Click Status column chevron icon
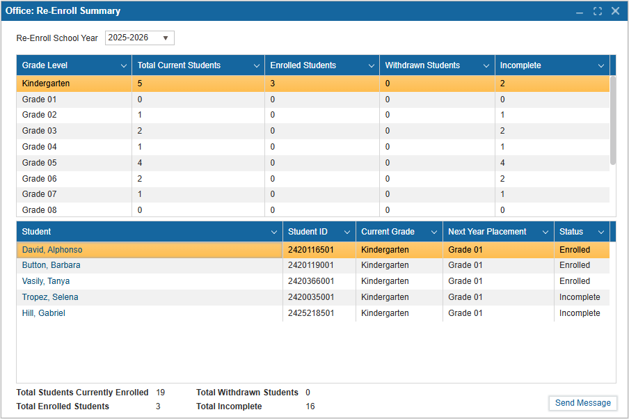The height and width of the screenshot is (419, 629). tap(601, 232)
